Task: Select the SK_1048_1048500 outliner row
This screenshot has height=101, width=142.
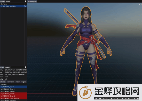Action: coord(13,6)
